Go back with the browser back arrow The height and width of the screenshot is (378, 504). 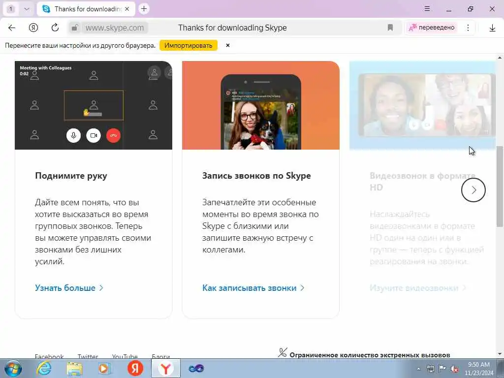pyautogui.click(x=12, y=28)
